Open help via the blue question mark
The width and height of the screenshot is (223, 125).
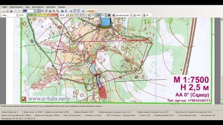(83, 11)
